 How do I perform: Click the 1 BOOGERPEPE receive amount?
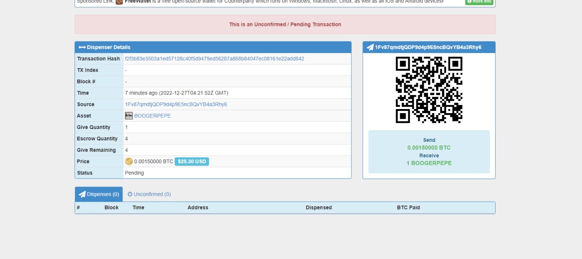(429, 163)
